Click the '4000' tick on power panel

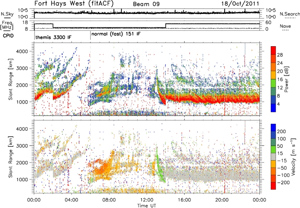pyautogui.click(x=22, y=51)
